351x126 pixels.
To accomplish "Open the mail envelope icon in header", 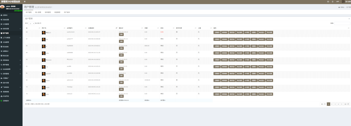I will click(x=328, y=2).
